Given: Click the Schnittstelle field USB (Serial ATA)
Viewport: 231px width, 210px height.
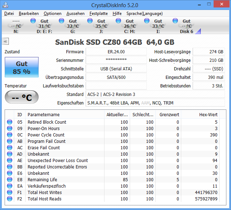Looking at the screenshot, I should [116, 69].
